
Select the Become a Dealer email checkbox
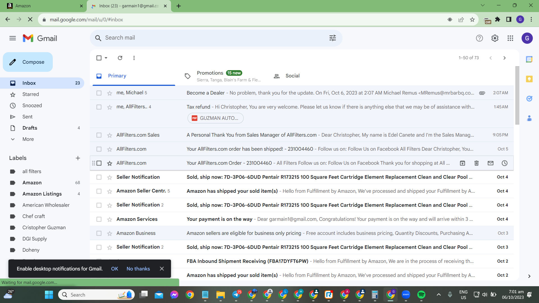point(99,93)
